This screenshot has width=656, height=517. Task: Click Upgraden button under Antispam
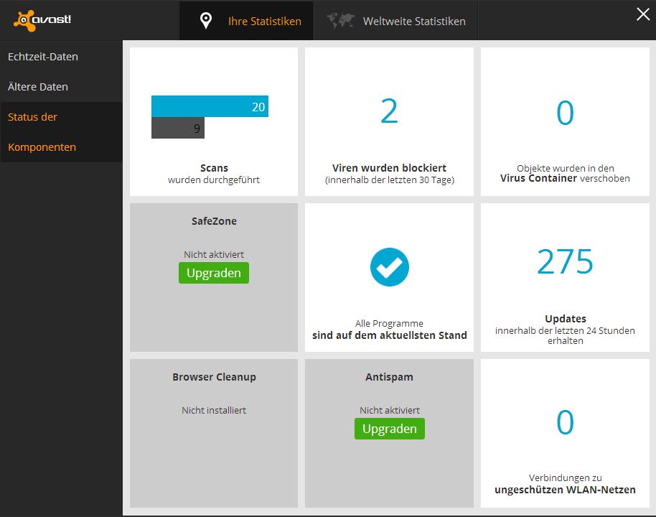pos(390,429)
